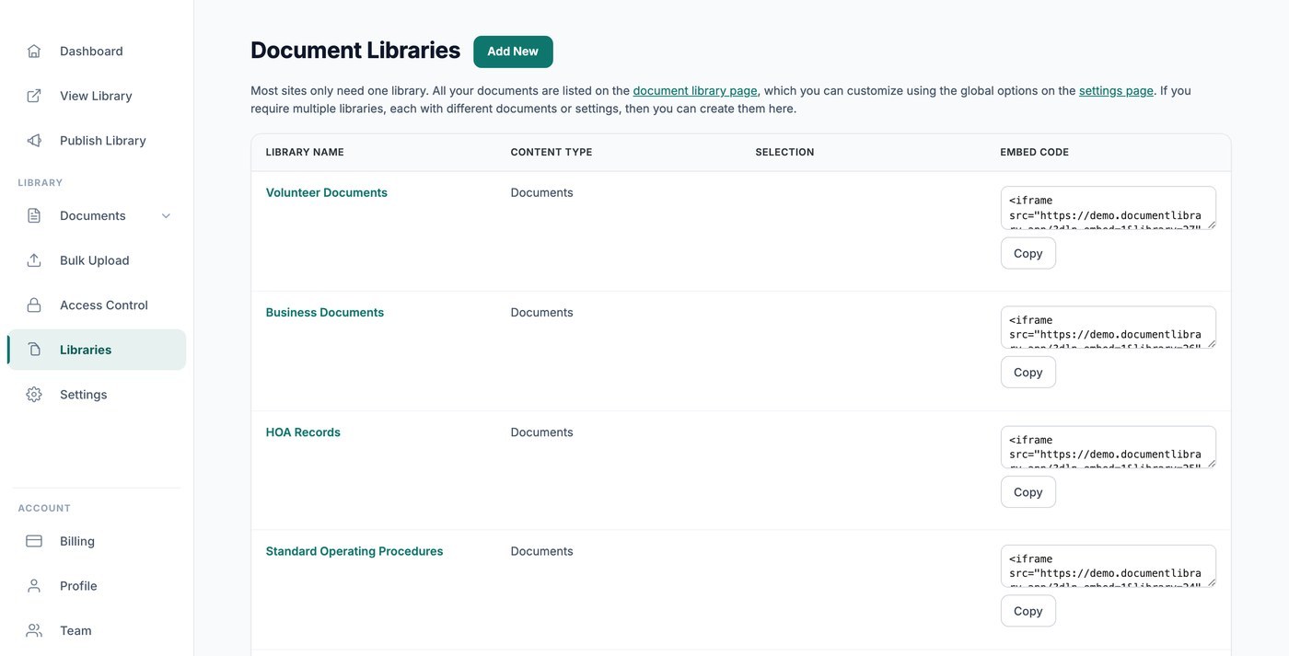Click the Bulk Upload arrow icon
The image size is (1289, 656).
tap(34, 260)
